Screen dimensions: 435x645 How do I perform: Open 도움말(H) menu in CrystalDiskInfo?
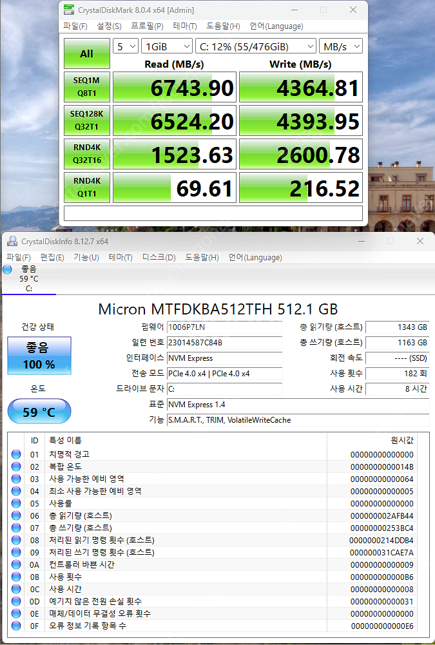tap(202, 258)
